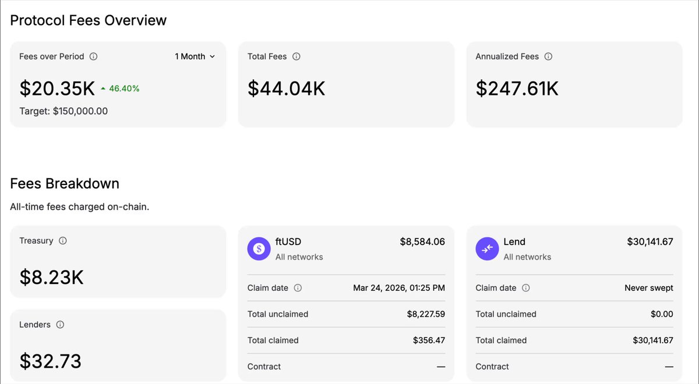The image size is (699, 384).
Task: Click the ftUSD card title
Action: [288, 241]
